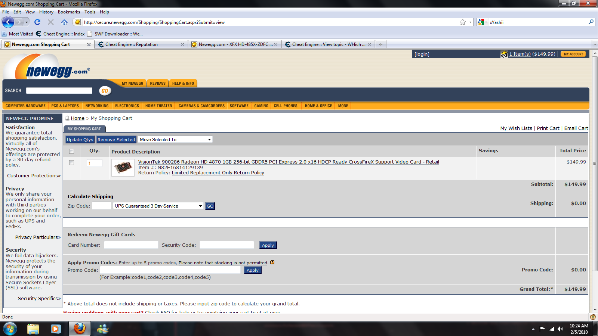Switch to the Cheat Engine :: Reputation tab
This screenshot has height=336, width=598.
(141, 44)
